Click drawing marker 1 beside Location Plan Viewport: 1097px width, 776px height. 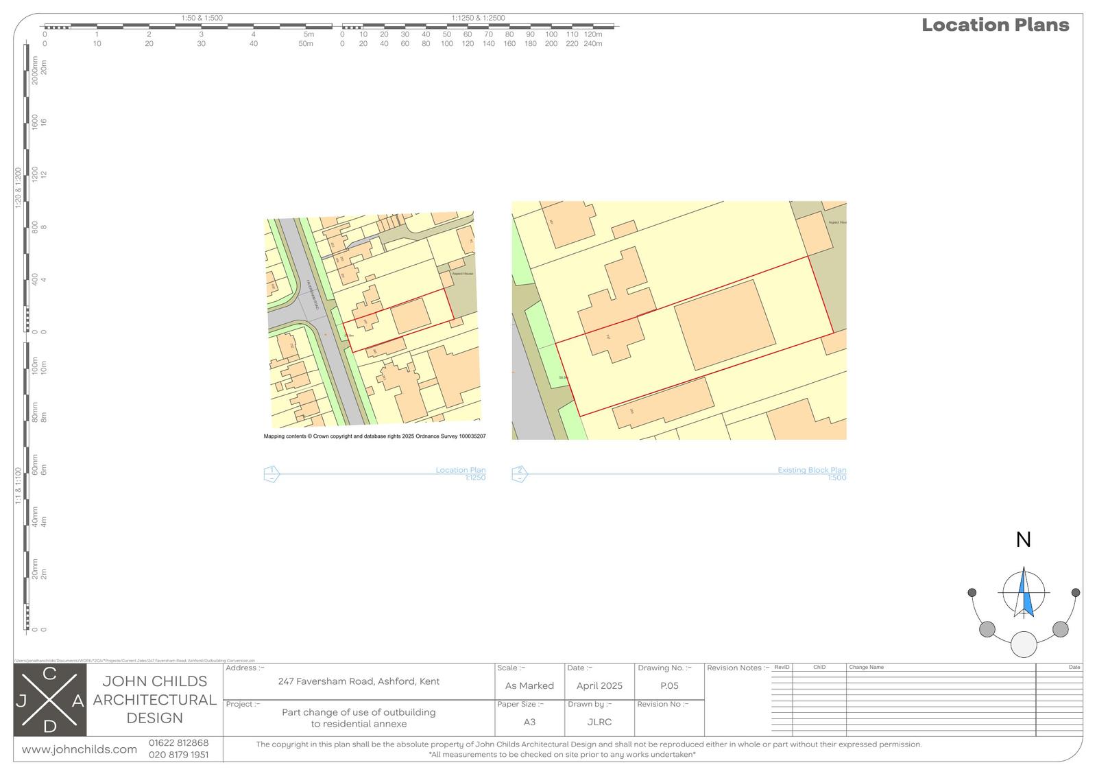point(272,474)
